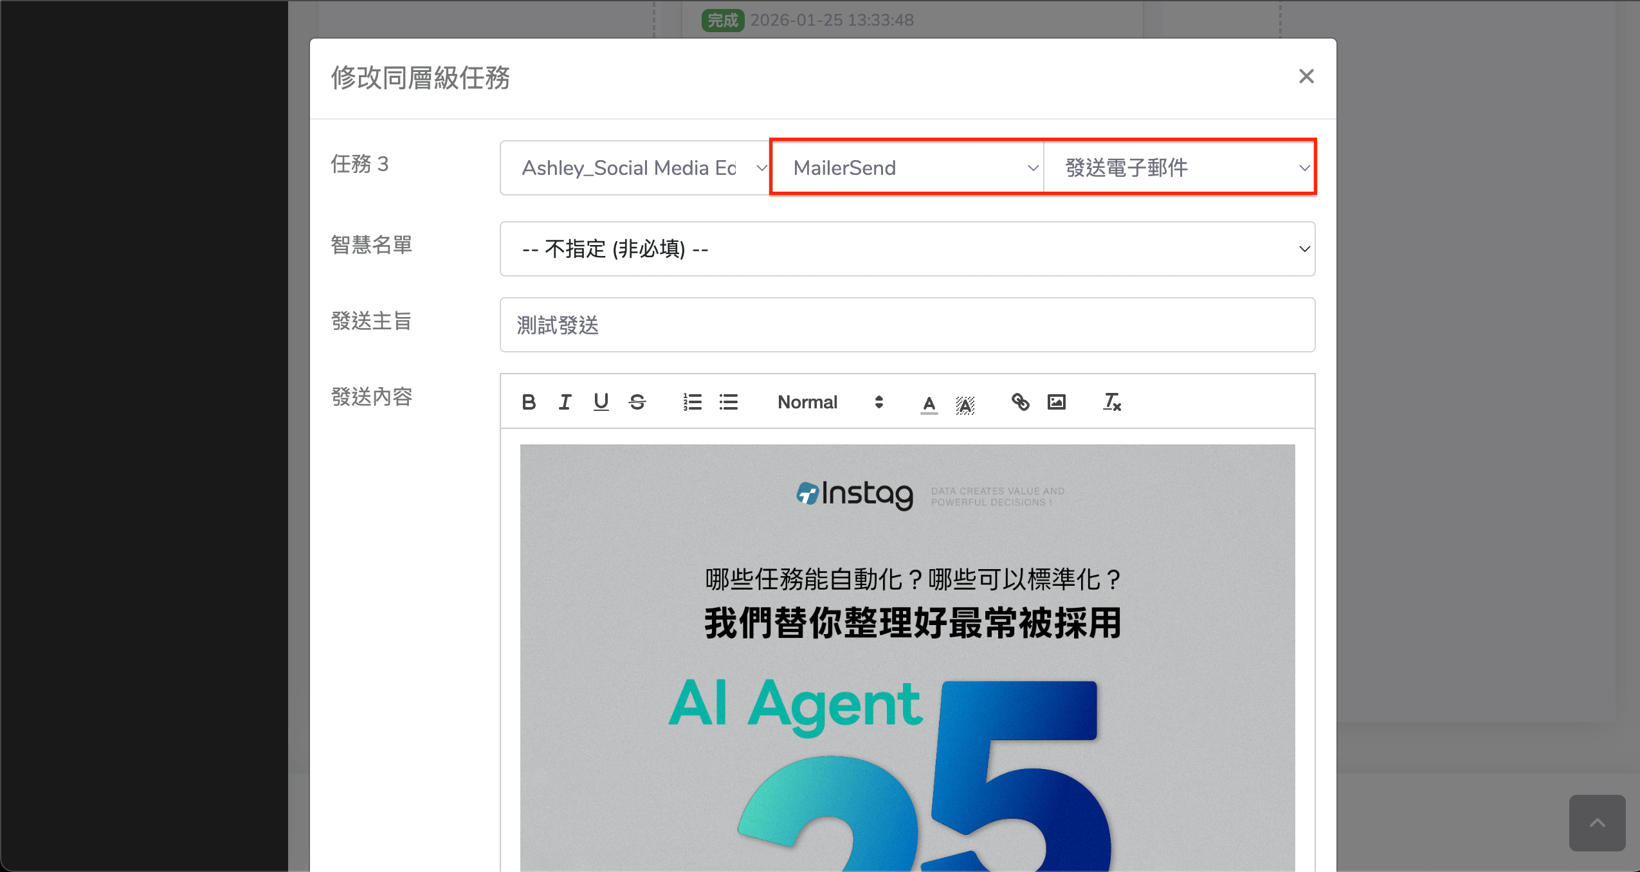Image resolution: width=1640 pixels, height=872 pixels.
Task: Clear text formatting with Tx icon
Action: [1111, 402]
